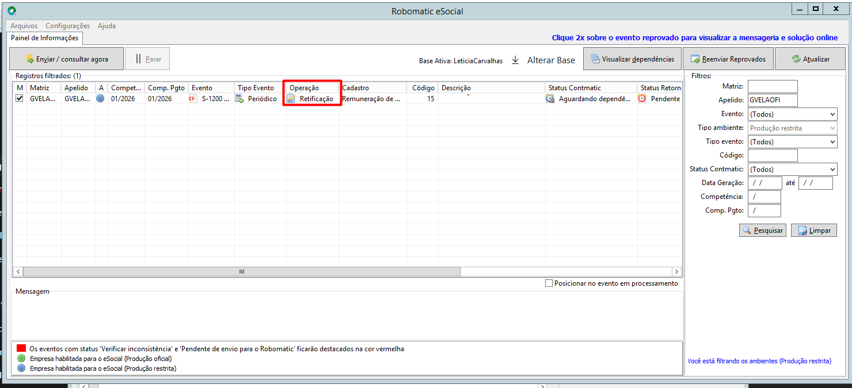This screenshot has height=388, width=852.
Task: Click the Cadastro column header
Action: pos(373,88)
